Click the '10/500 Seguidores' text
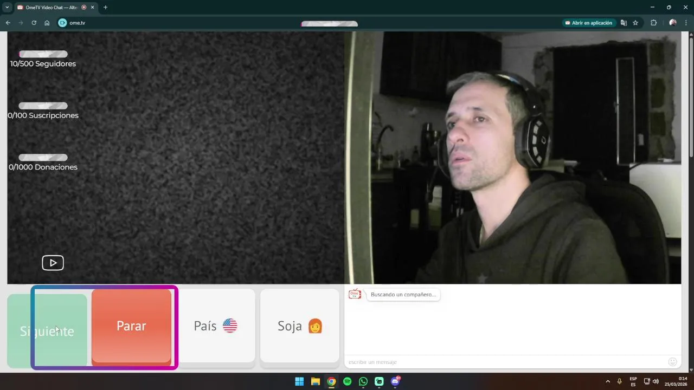Viewport: 694px width, 390px height. coord(43,63)
